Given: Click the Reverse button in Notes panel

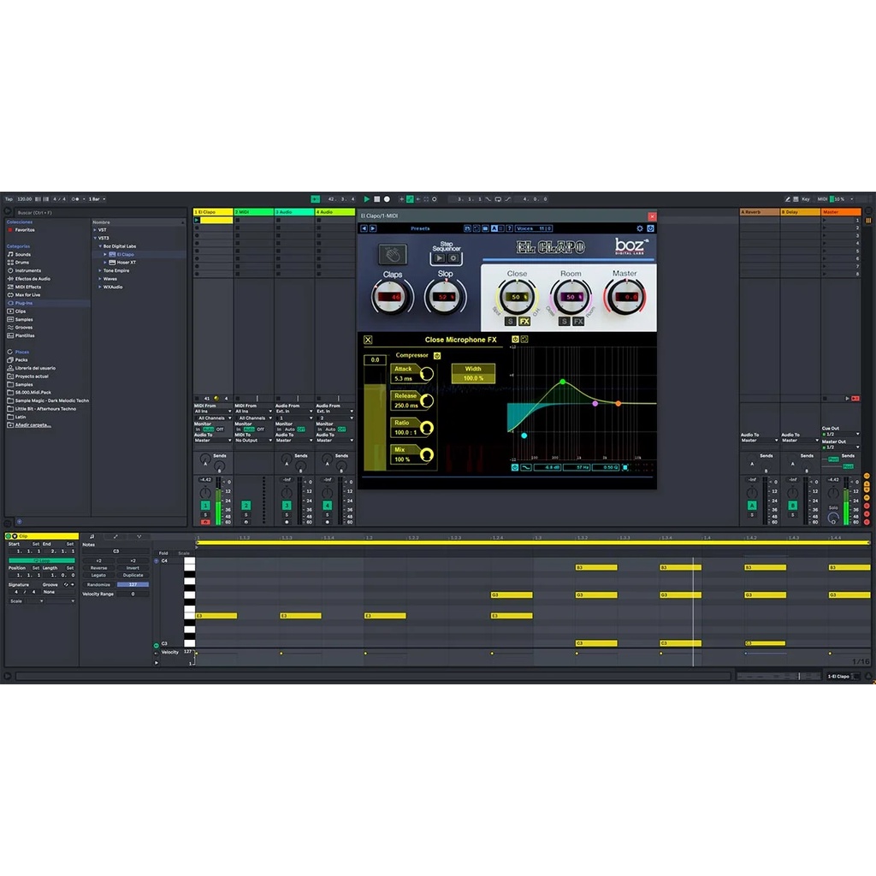Looking at the screenshot, I should tap(99, 568).
